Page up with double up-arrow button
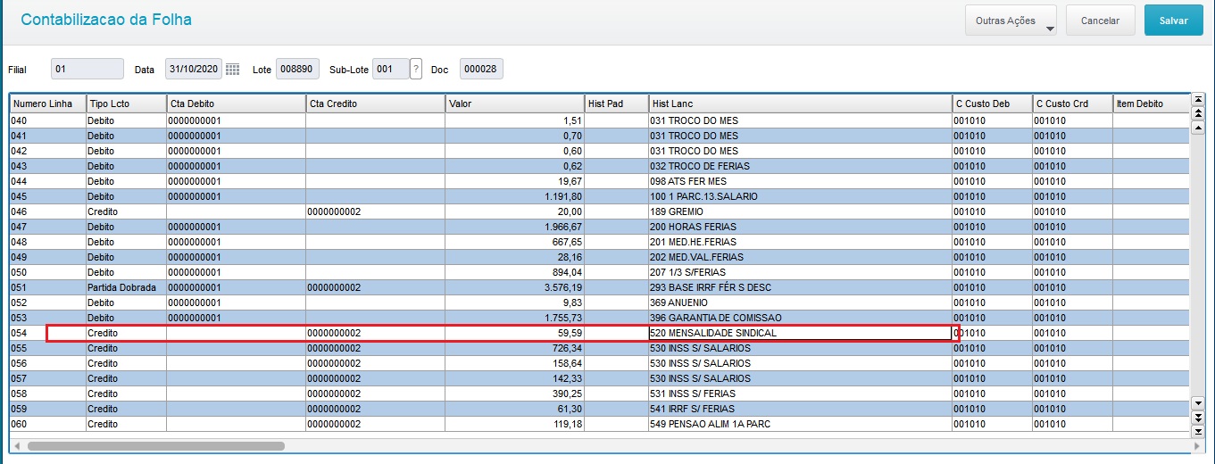 click(x=1198, y=113)
